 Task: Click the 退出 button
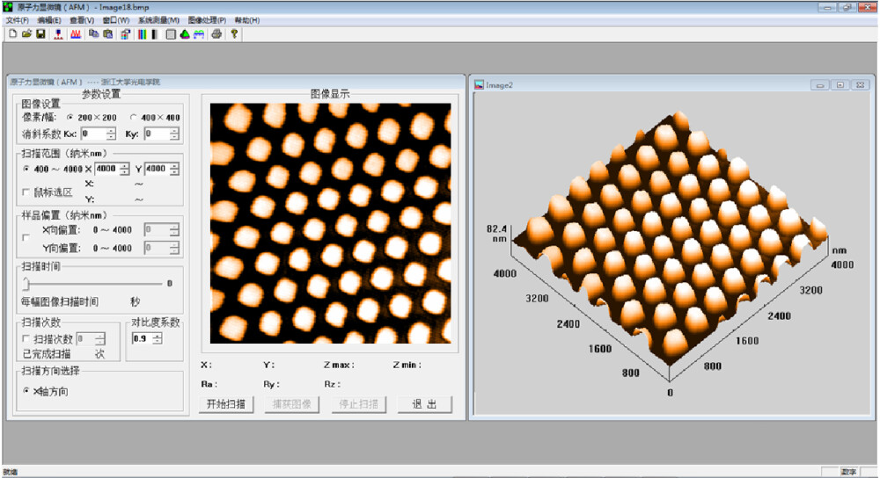[424, 404]
